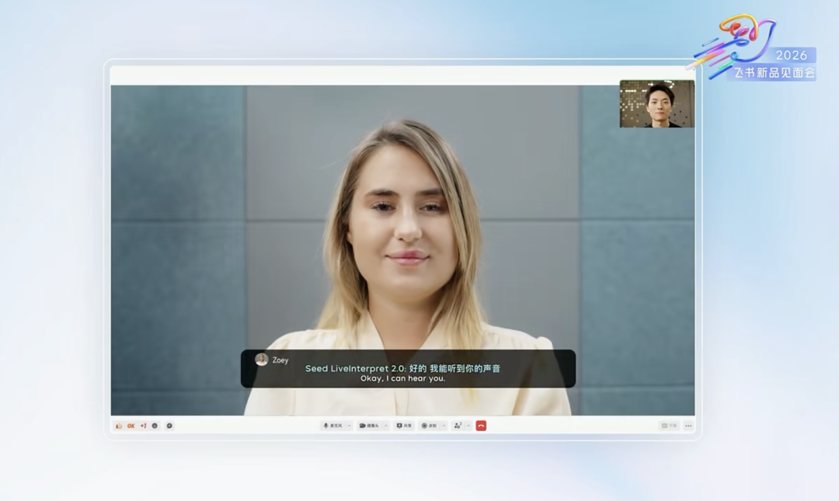Screen dimensions: 839x501
Task: Click the Share (共享) screen button
Action: (405, 426)
